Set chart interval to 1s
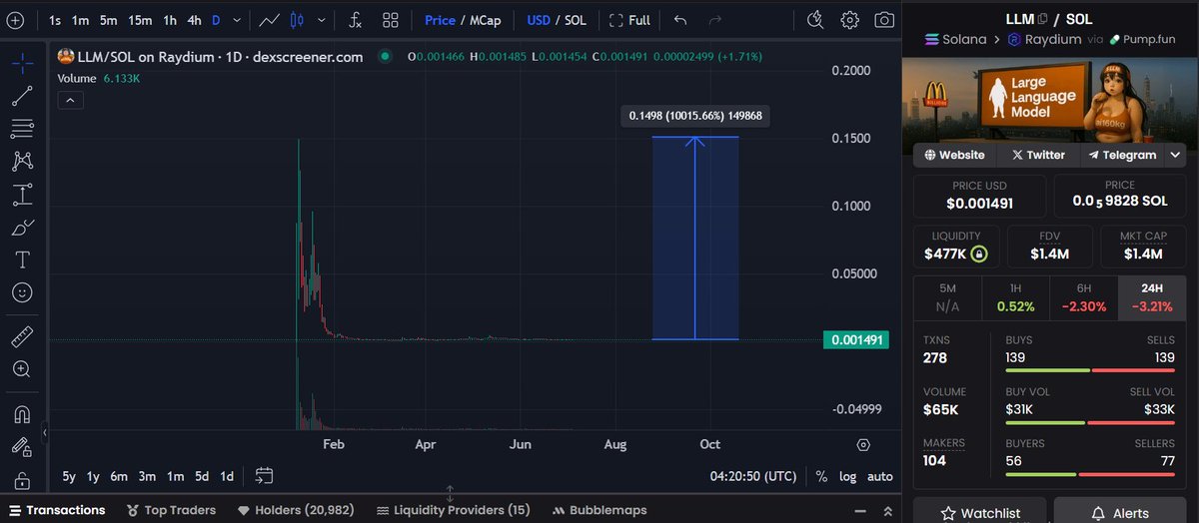Viewport: 1199px width, 523px height. pos(54,20)
